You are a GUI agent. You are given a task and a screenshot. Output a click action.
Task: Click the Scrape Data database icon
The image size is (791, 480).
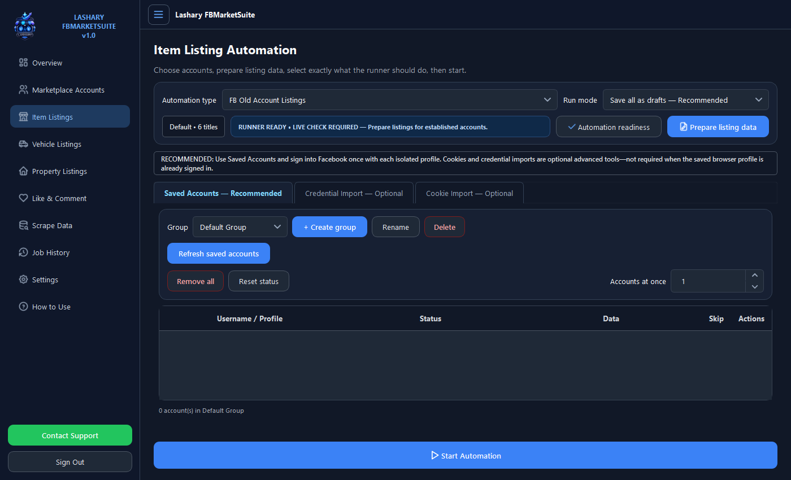click(23, 225)
